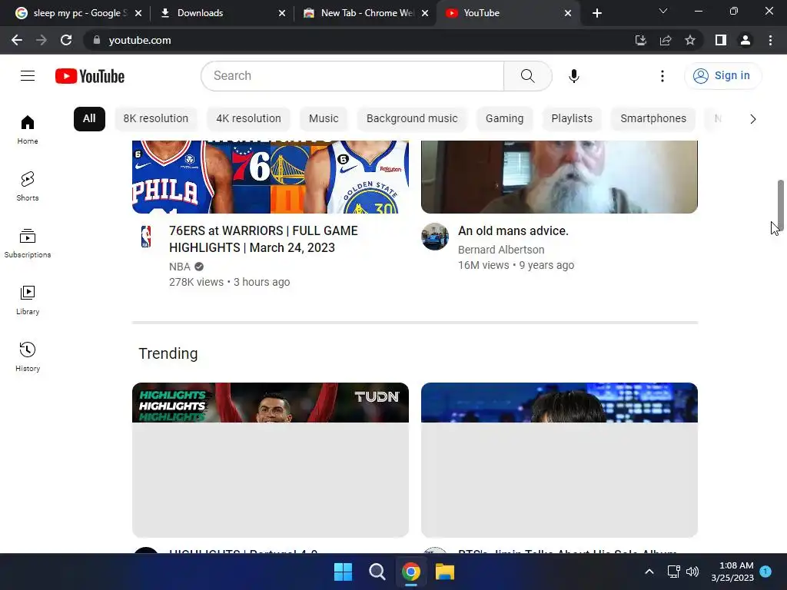Image resolution: width=787 pixels, height=590 pixels.
Task: Start voice search with microphone icon
Action: point(573,76)
